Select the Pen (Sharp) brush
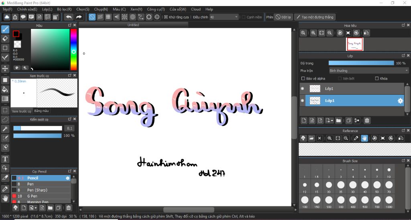Screen dimensions: 411x220 [41, 190]
